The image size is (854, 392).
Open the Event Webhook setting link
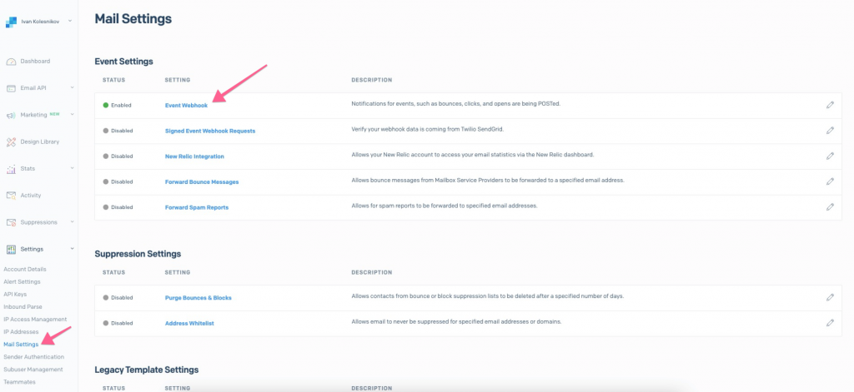[x=186, y=105]
